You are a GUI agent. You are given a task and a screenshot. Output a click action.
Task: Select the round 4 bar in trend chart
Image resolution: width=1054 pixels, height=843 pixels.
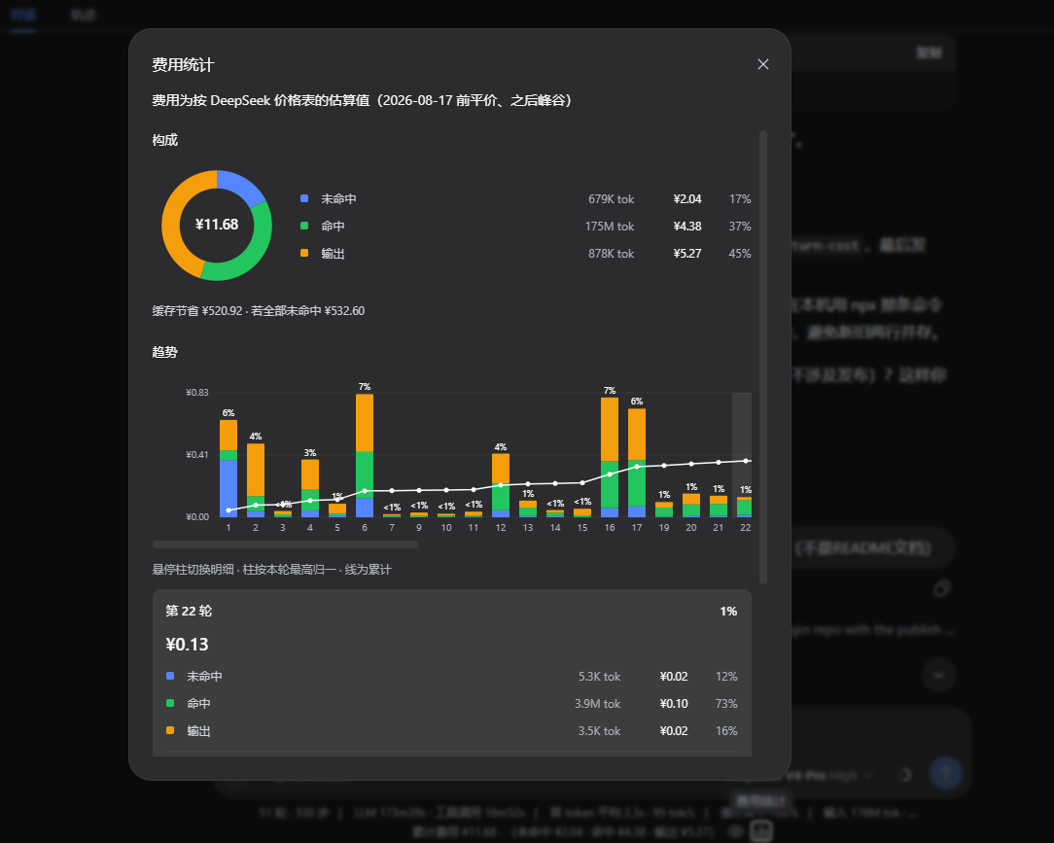click(310, 488)
